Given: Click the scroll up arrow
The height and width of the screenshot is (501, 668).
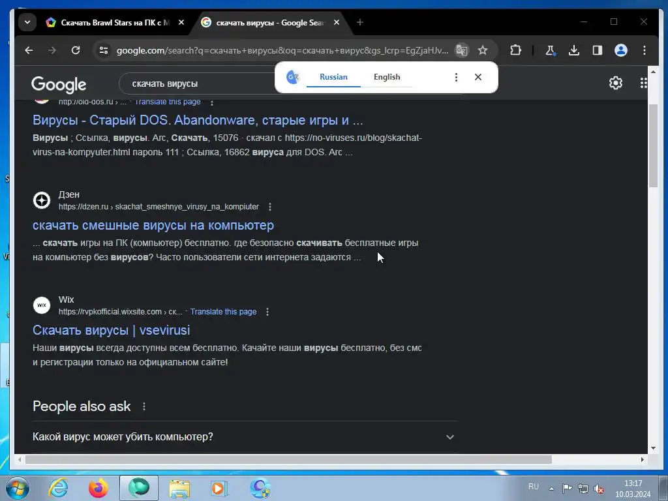Looking at the screenshot, I should coord(653,71).
